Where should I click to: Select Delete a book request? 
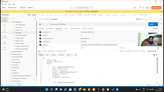[19, 41]
